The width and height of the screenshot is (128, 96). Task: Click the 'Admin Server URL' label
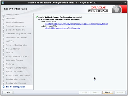pyautogui.click(x=49, y=26)
